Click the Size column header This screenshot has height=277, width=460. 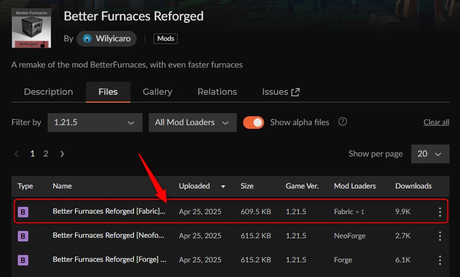247,186
